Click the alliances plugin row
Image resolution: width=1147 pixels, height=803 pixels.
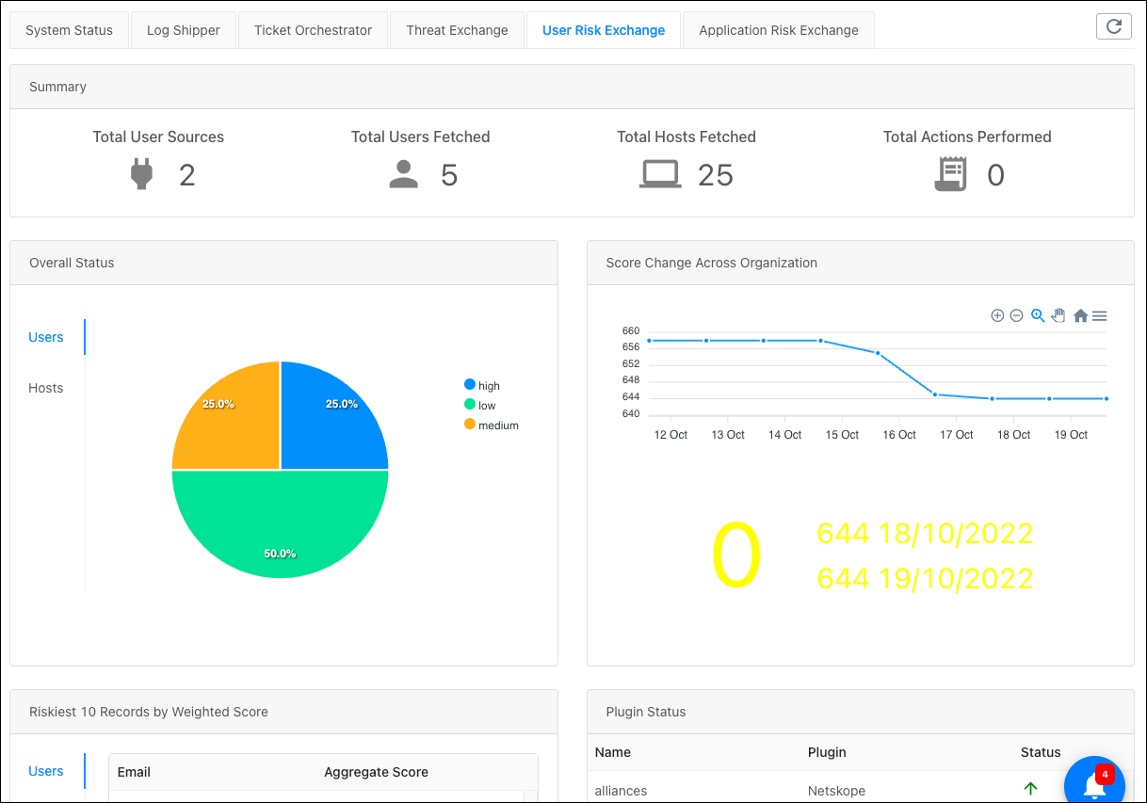pos(860,791)
